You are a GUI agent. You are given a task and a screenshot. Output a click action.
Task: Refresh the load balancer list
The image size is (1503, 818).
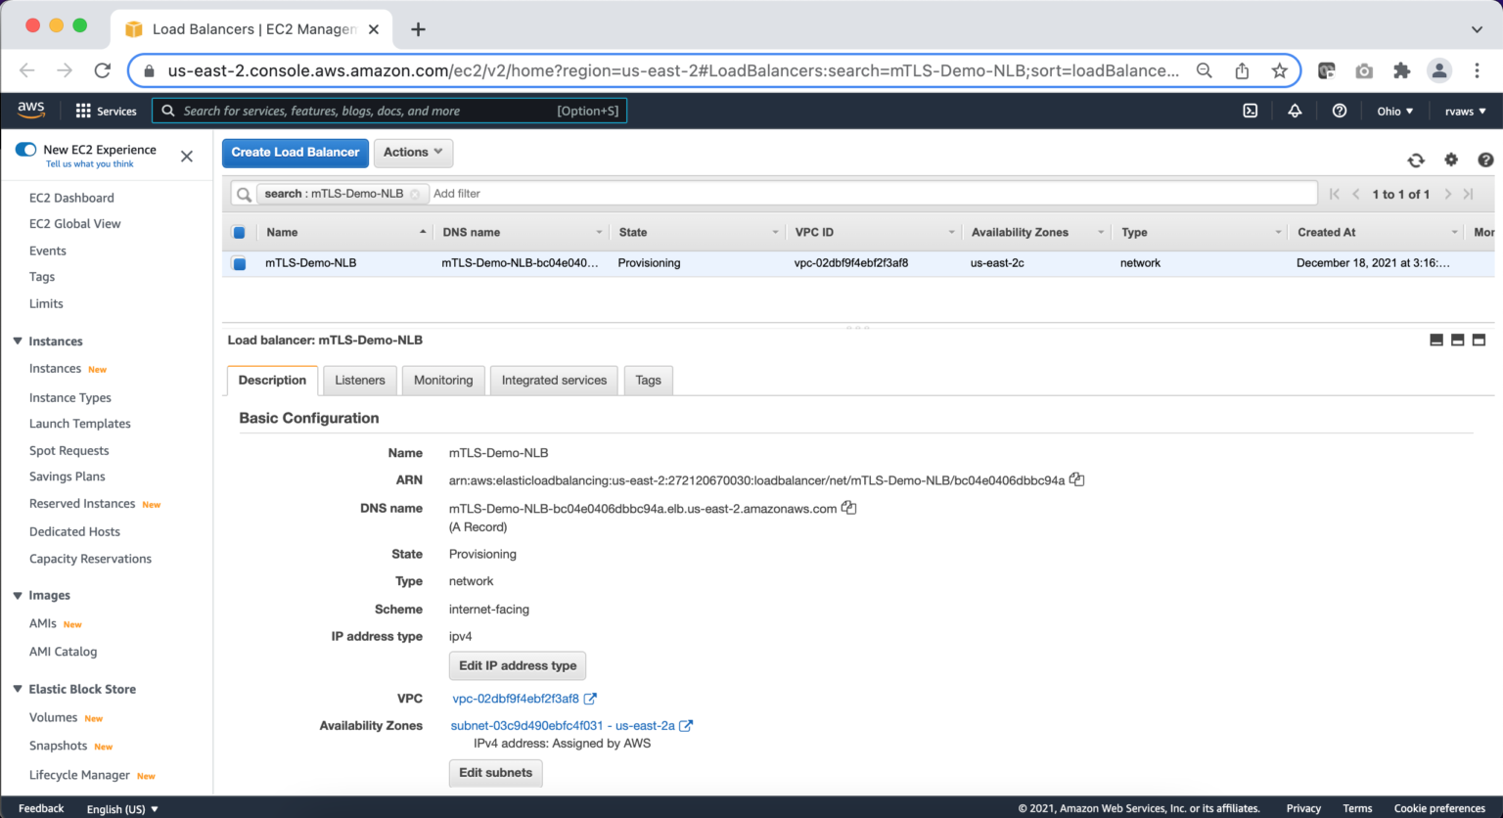click(1416, 160)
